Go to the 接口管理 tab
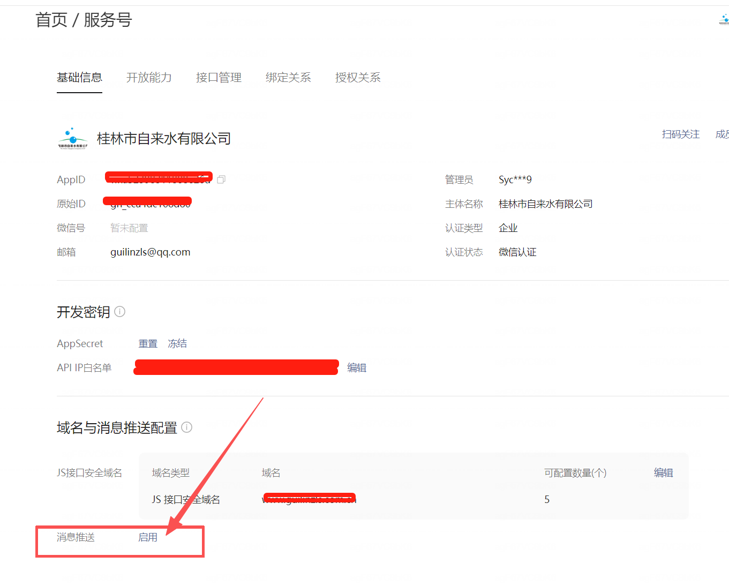 click(219, 78)
